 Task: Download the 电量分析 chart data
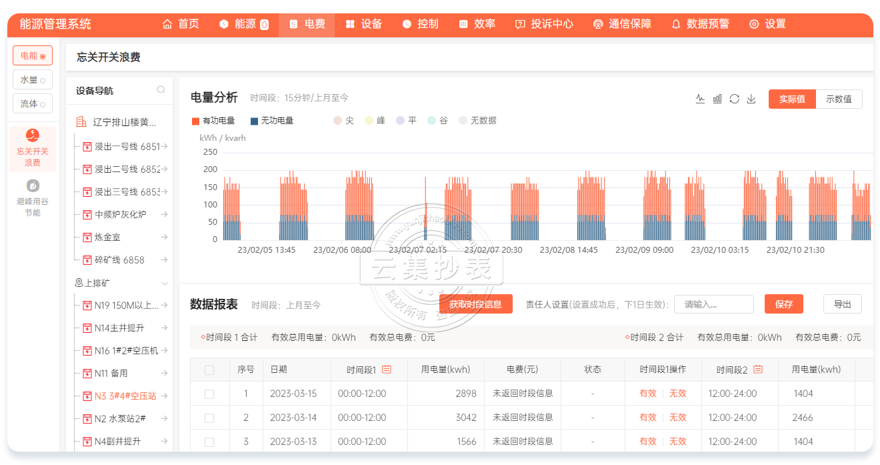751,99
